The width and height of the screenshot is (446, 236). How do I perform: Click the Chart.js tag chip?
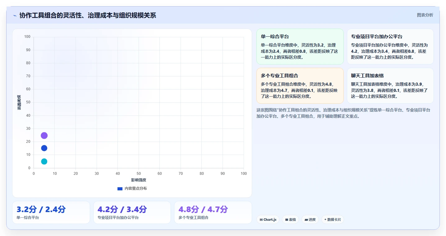[268, 220]
